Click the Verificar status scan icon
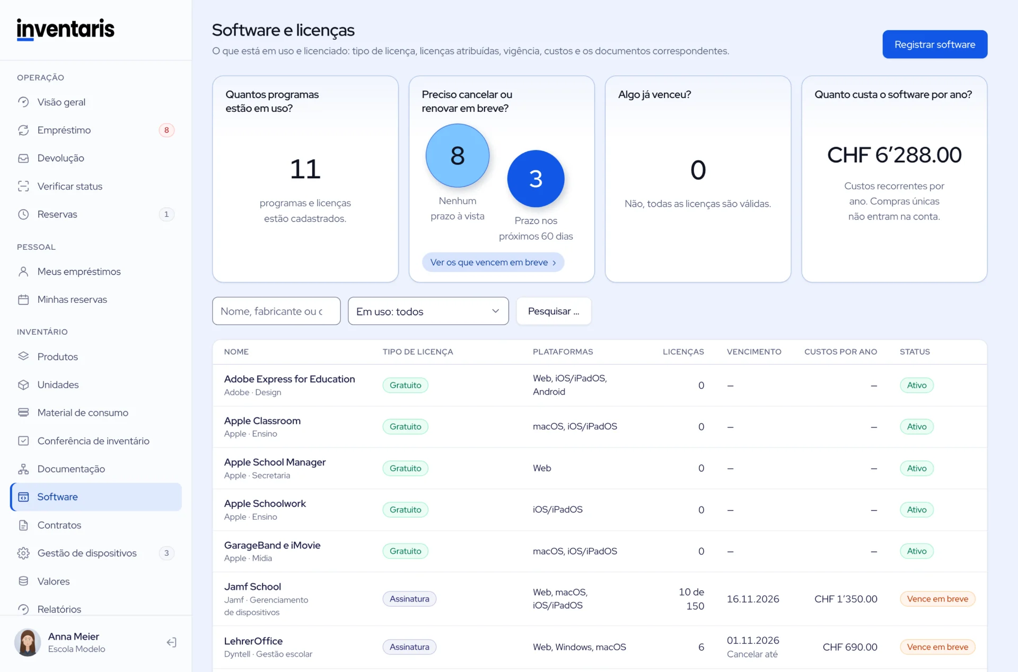The height and width of the screenshot is (672, 1018). pyautogui.click(x=23, y=186)
